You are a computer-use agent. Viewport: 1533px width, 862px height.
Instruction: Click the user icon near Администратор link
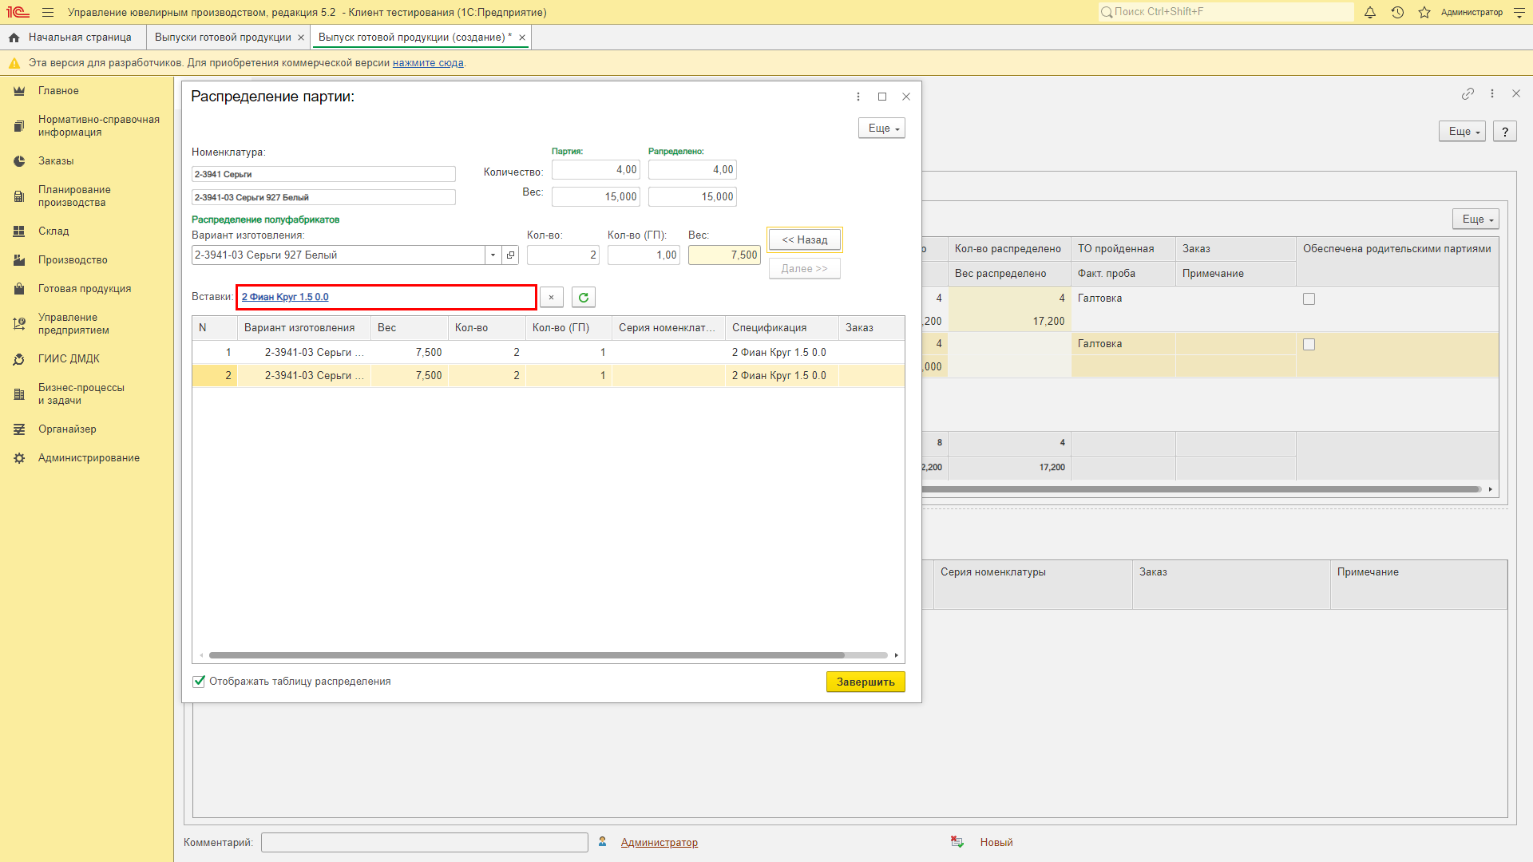603,842
